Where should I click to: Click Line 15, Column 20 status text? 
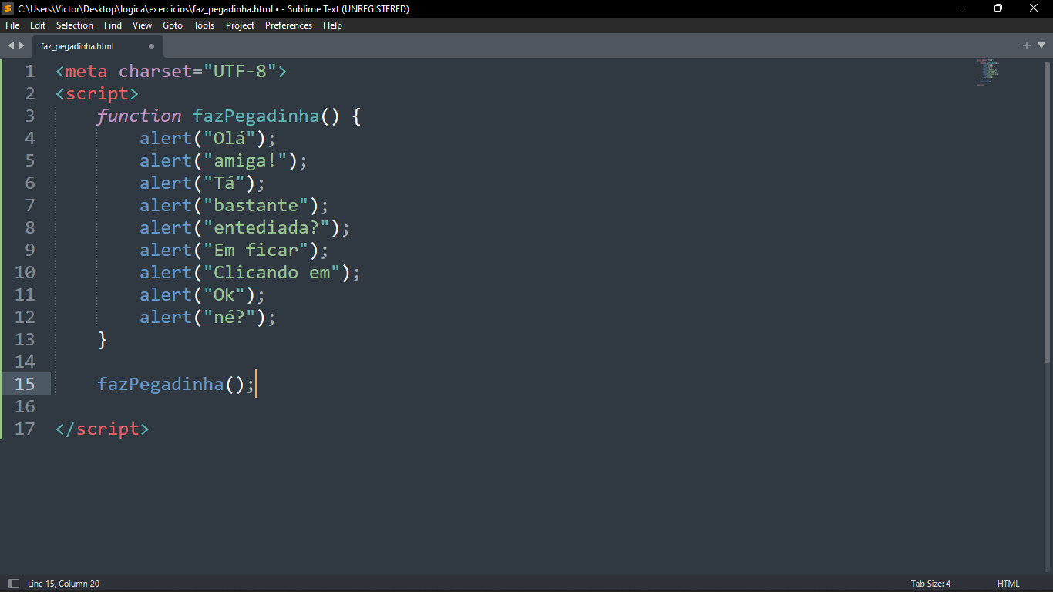click(64, 584)
